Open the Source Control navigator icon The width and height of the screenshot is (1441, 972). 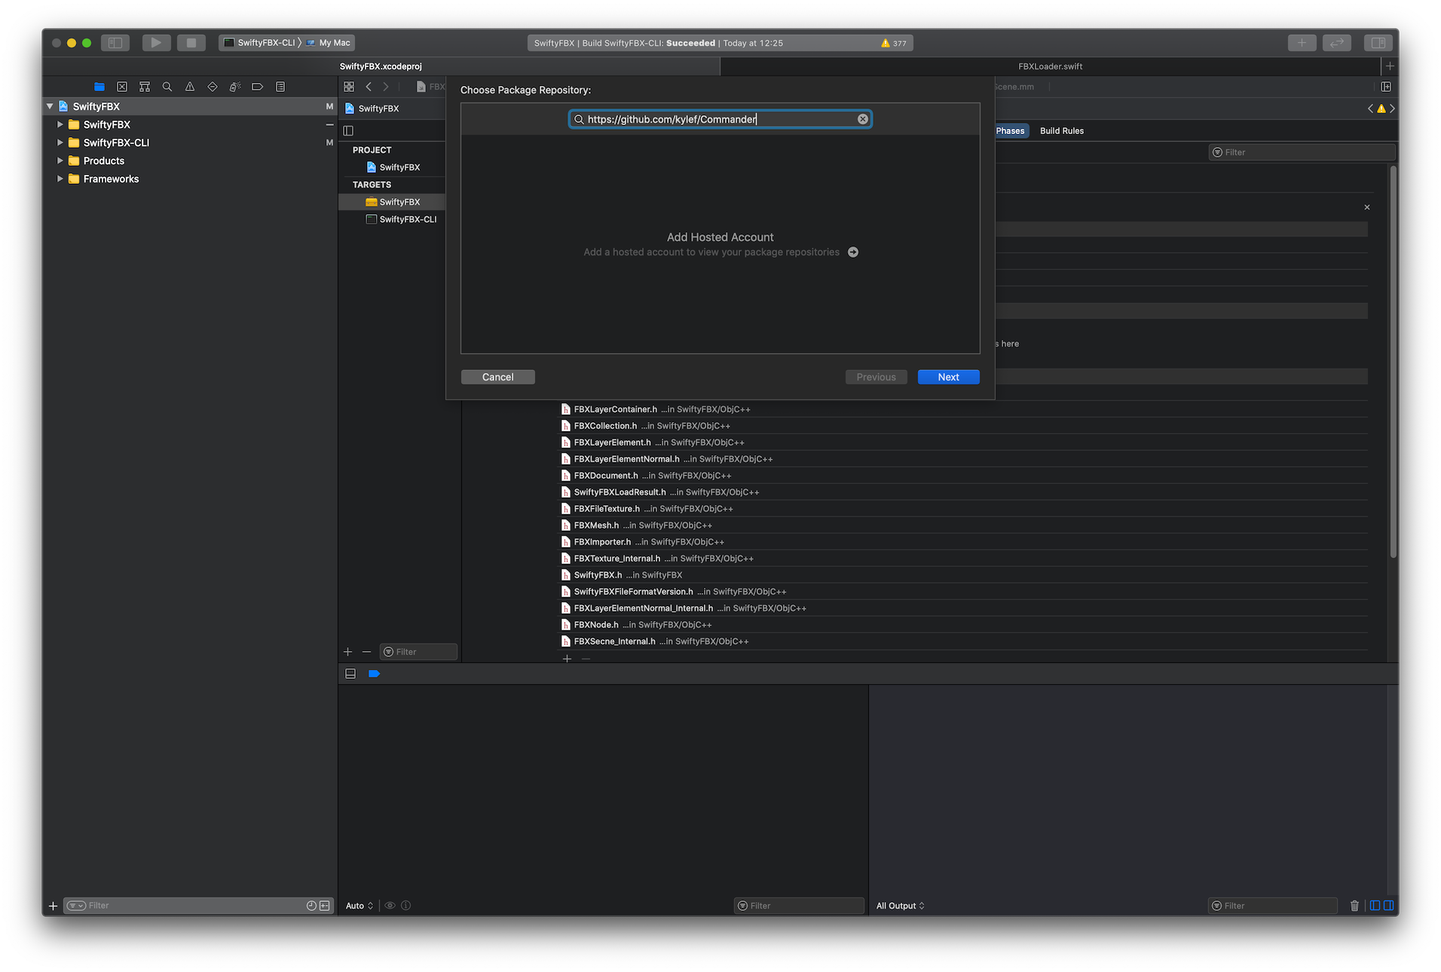[x=122, y=87]
